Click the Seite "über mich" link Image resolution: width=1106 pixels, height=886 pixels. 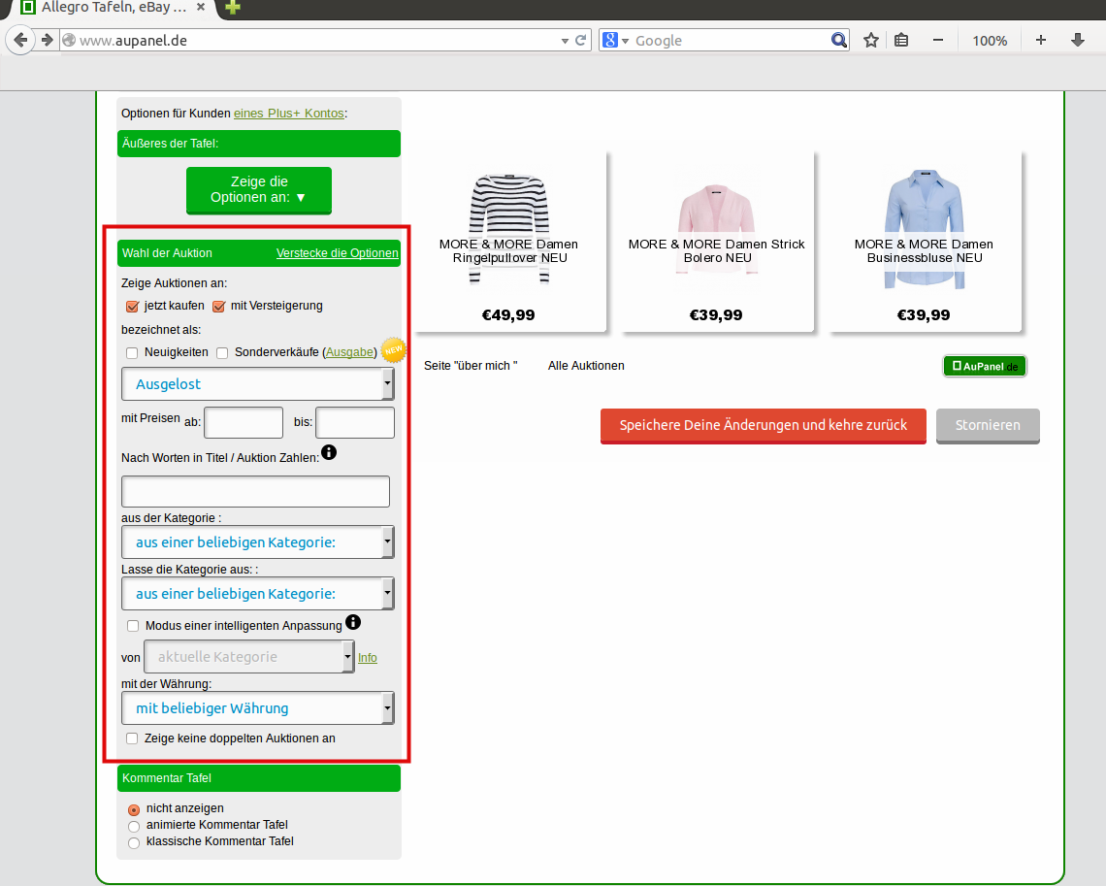471,366
